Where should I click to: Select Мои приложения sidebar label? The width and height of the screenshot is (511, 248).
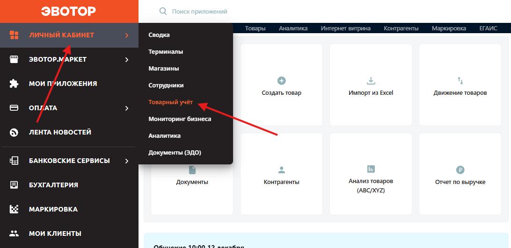pos(63,84)
